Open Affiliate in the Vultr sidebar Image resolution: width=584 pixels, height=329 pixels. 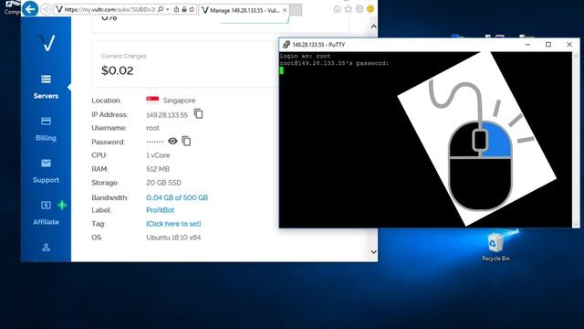[46, 213]
